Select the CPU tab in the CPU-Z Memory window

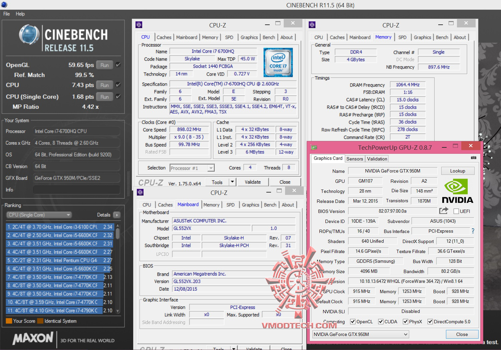318,37
